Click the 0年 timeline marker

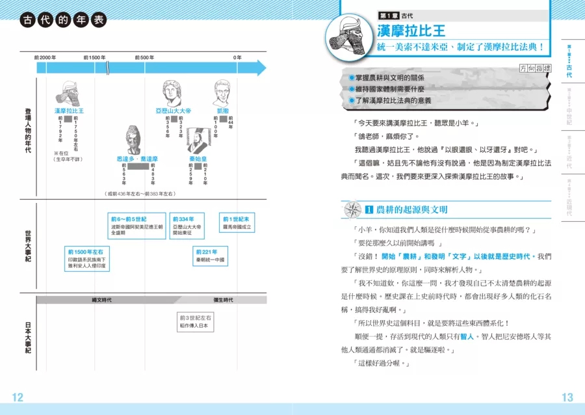[237, 57]
